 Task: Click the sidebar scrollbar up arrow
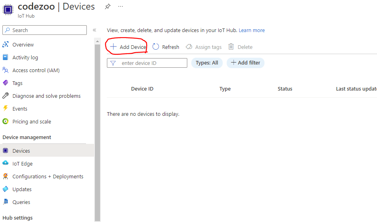click(97, 42)
